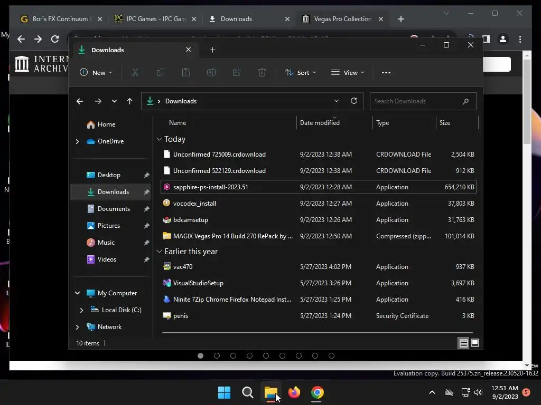The image size is (541, 405).
Task: Collapse the Today group
Action: tap(159, 139)
